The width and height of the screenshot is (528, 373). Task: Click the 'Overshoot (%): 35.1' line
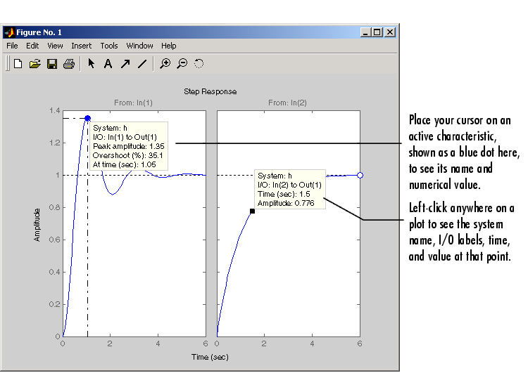(x=127, y=155)
